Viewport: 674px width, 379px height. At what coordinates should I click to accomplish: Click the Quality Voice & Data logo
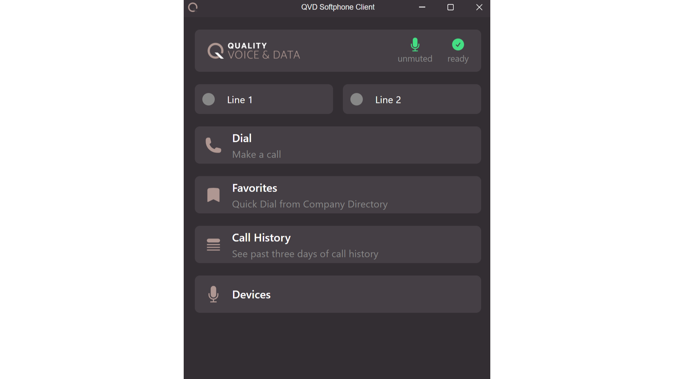point(254,50)
